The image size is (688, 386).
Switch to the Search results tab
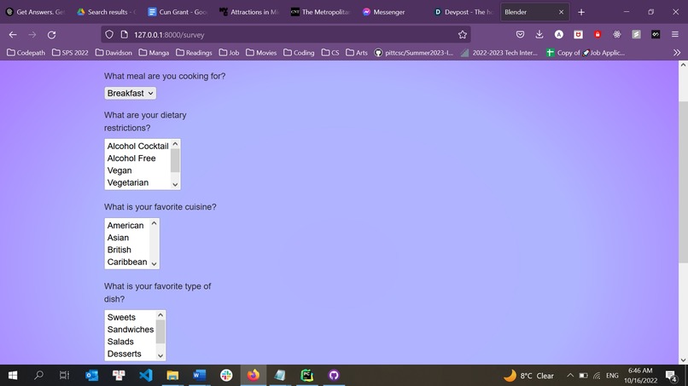pyautogui.click(x=106, y=12)
